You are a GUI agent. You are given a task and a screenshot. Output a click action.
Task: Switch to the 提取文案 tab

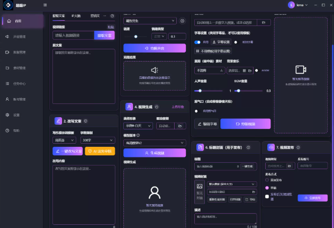(59, 16)
